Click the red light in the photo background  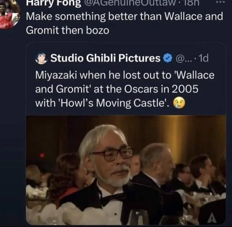pyautogui.click(x=42, y=155)
